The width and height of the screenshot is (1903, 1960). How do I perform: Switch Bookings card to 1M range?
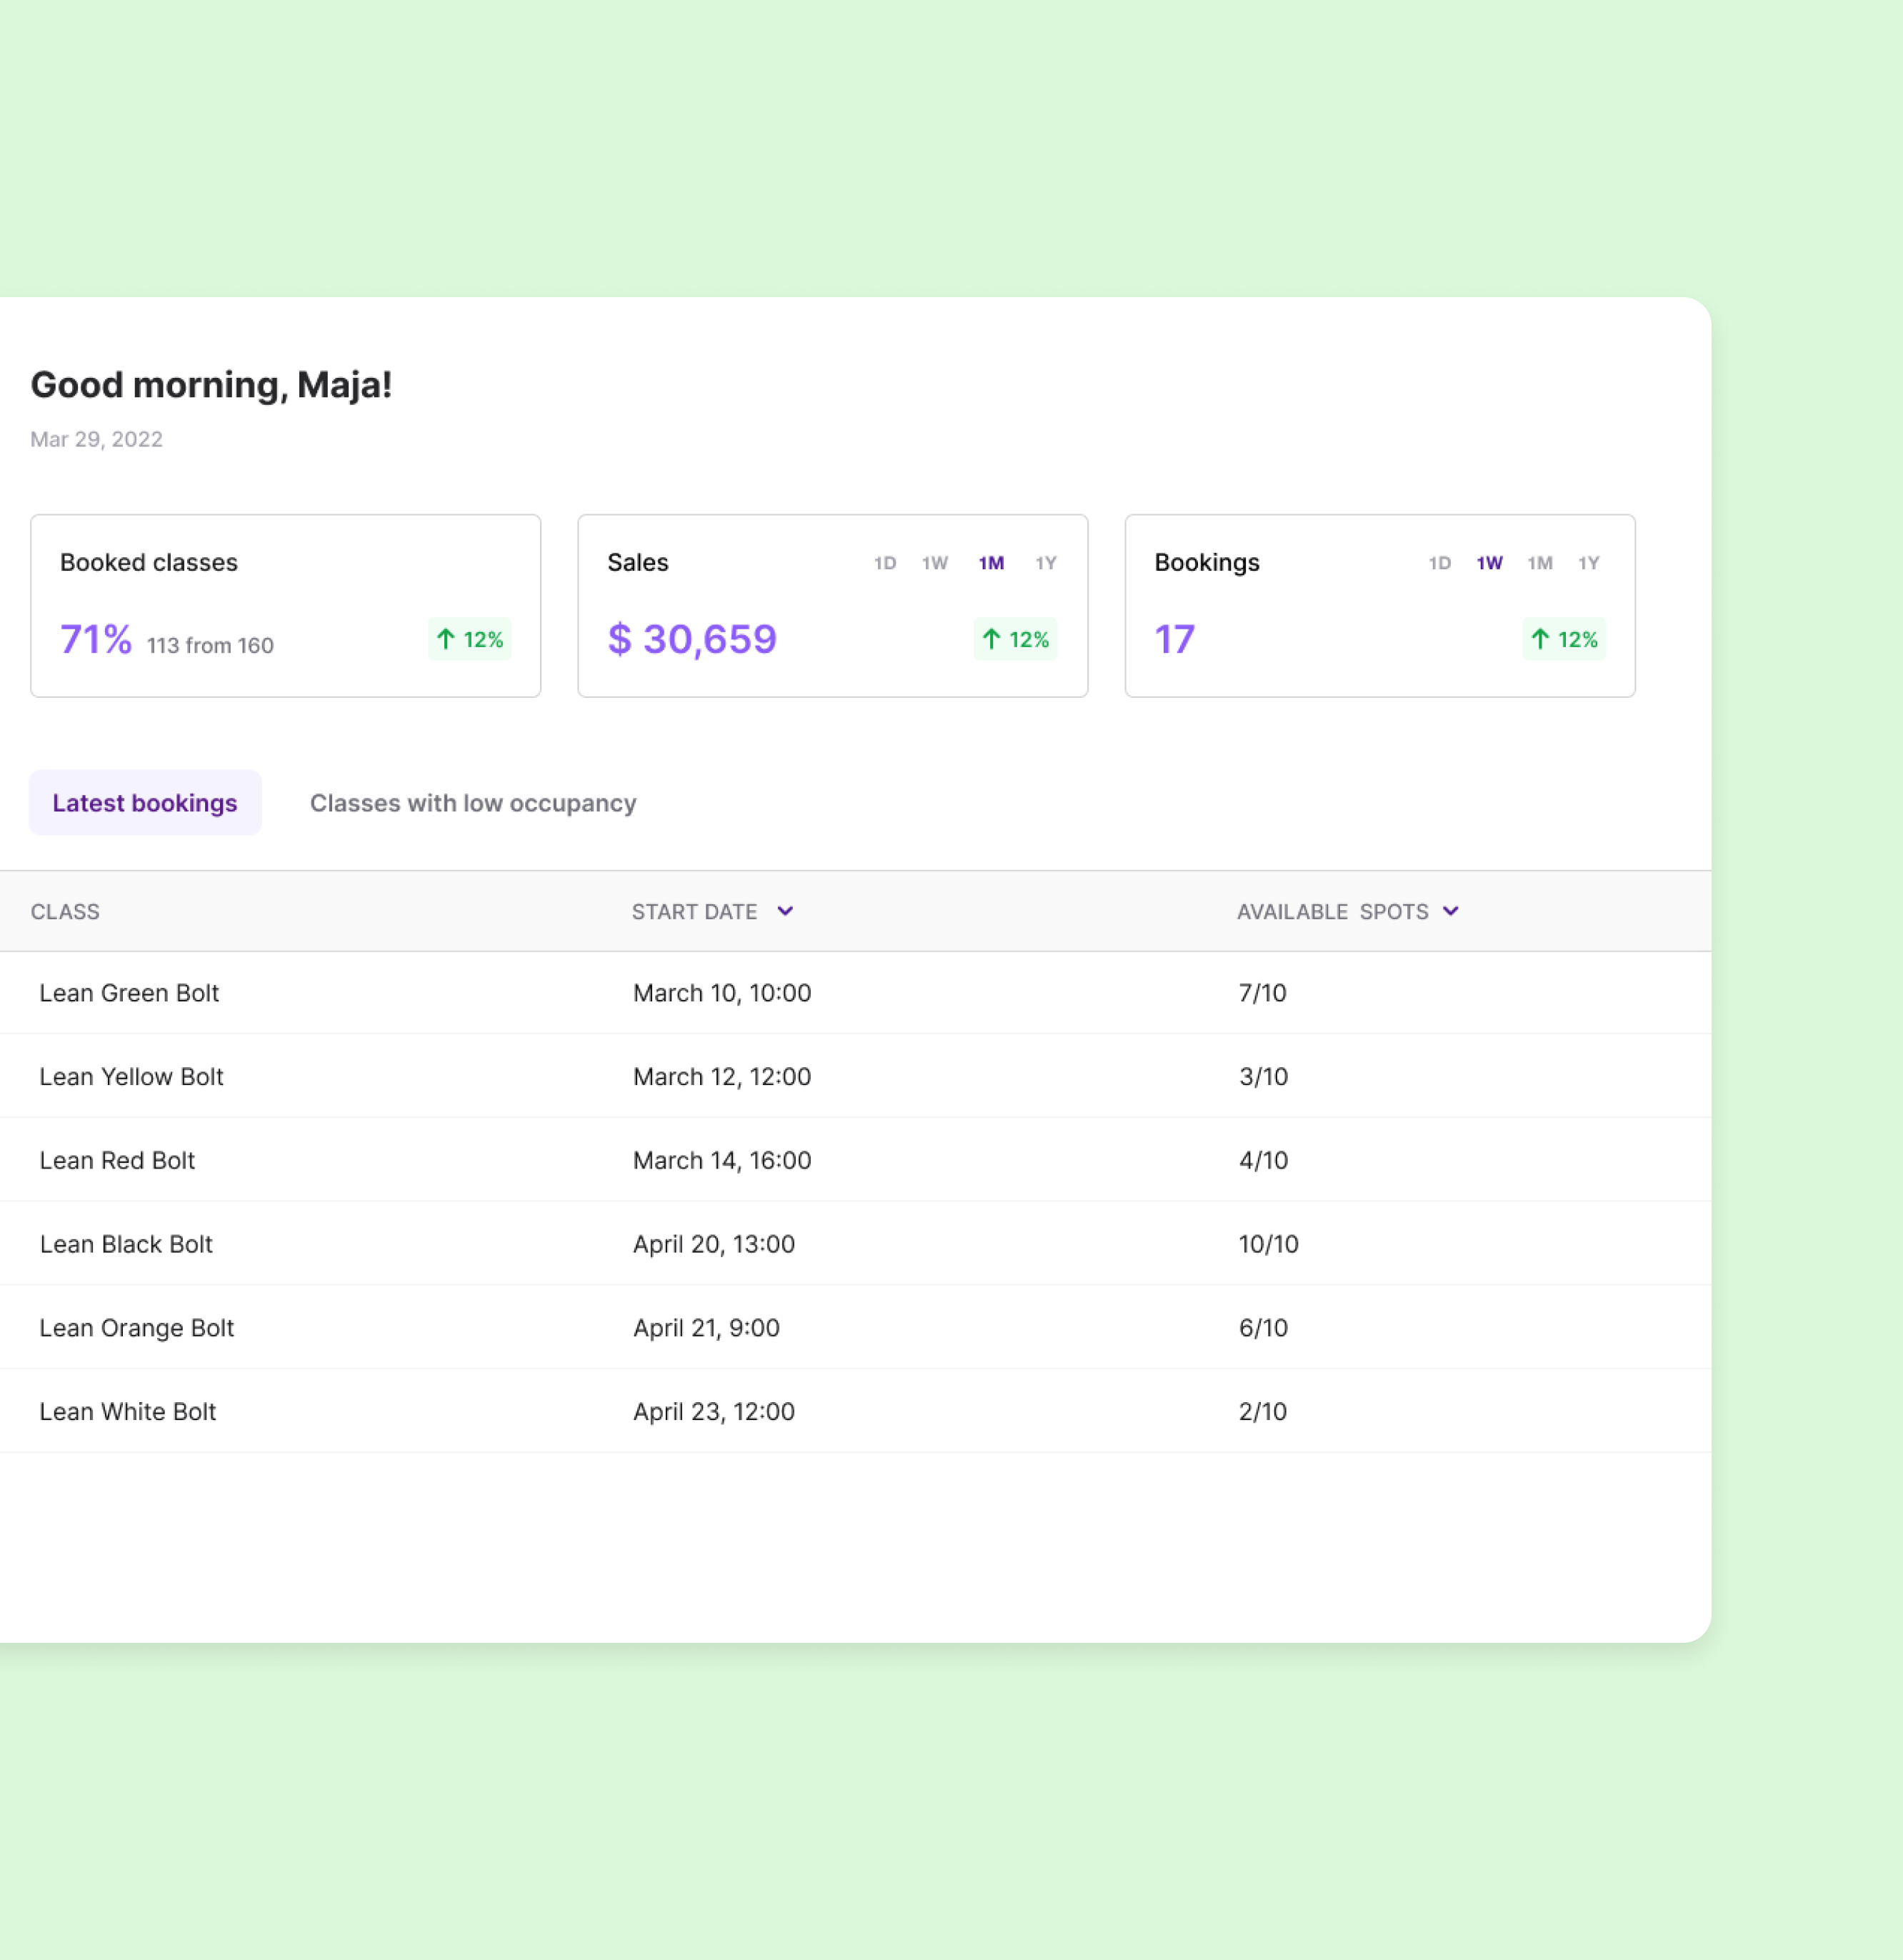[1539, 563]
